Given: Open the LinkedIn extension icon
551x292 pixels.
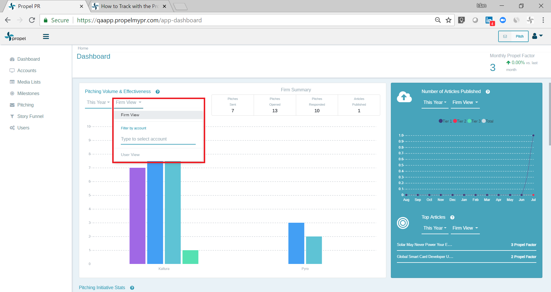Looking at the screenshot, I should tap(490, 21).
